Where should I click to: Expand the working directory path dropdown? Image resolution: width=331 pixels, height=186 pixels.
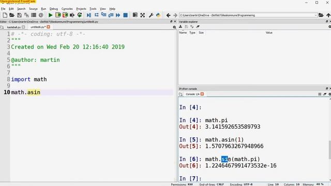click(315, 15)
